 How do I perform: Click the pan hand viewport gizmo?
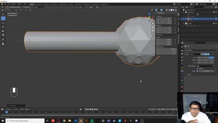(153, 27)
